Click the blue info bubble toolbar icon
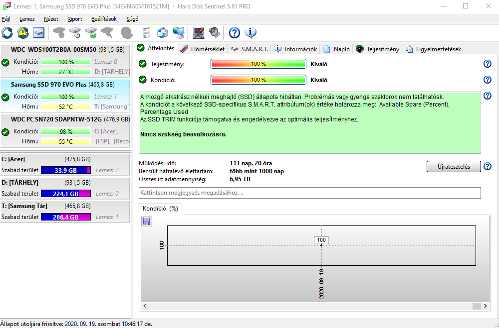 [250, 33]
